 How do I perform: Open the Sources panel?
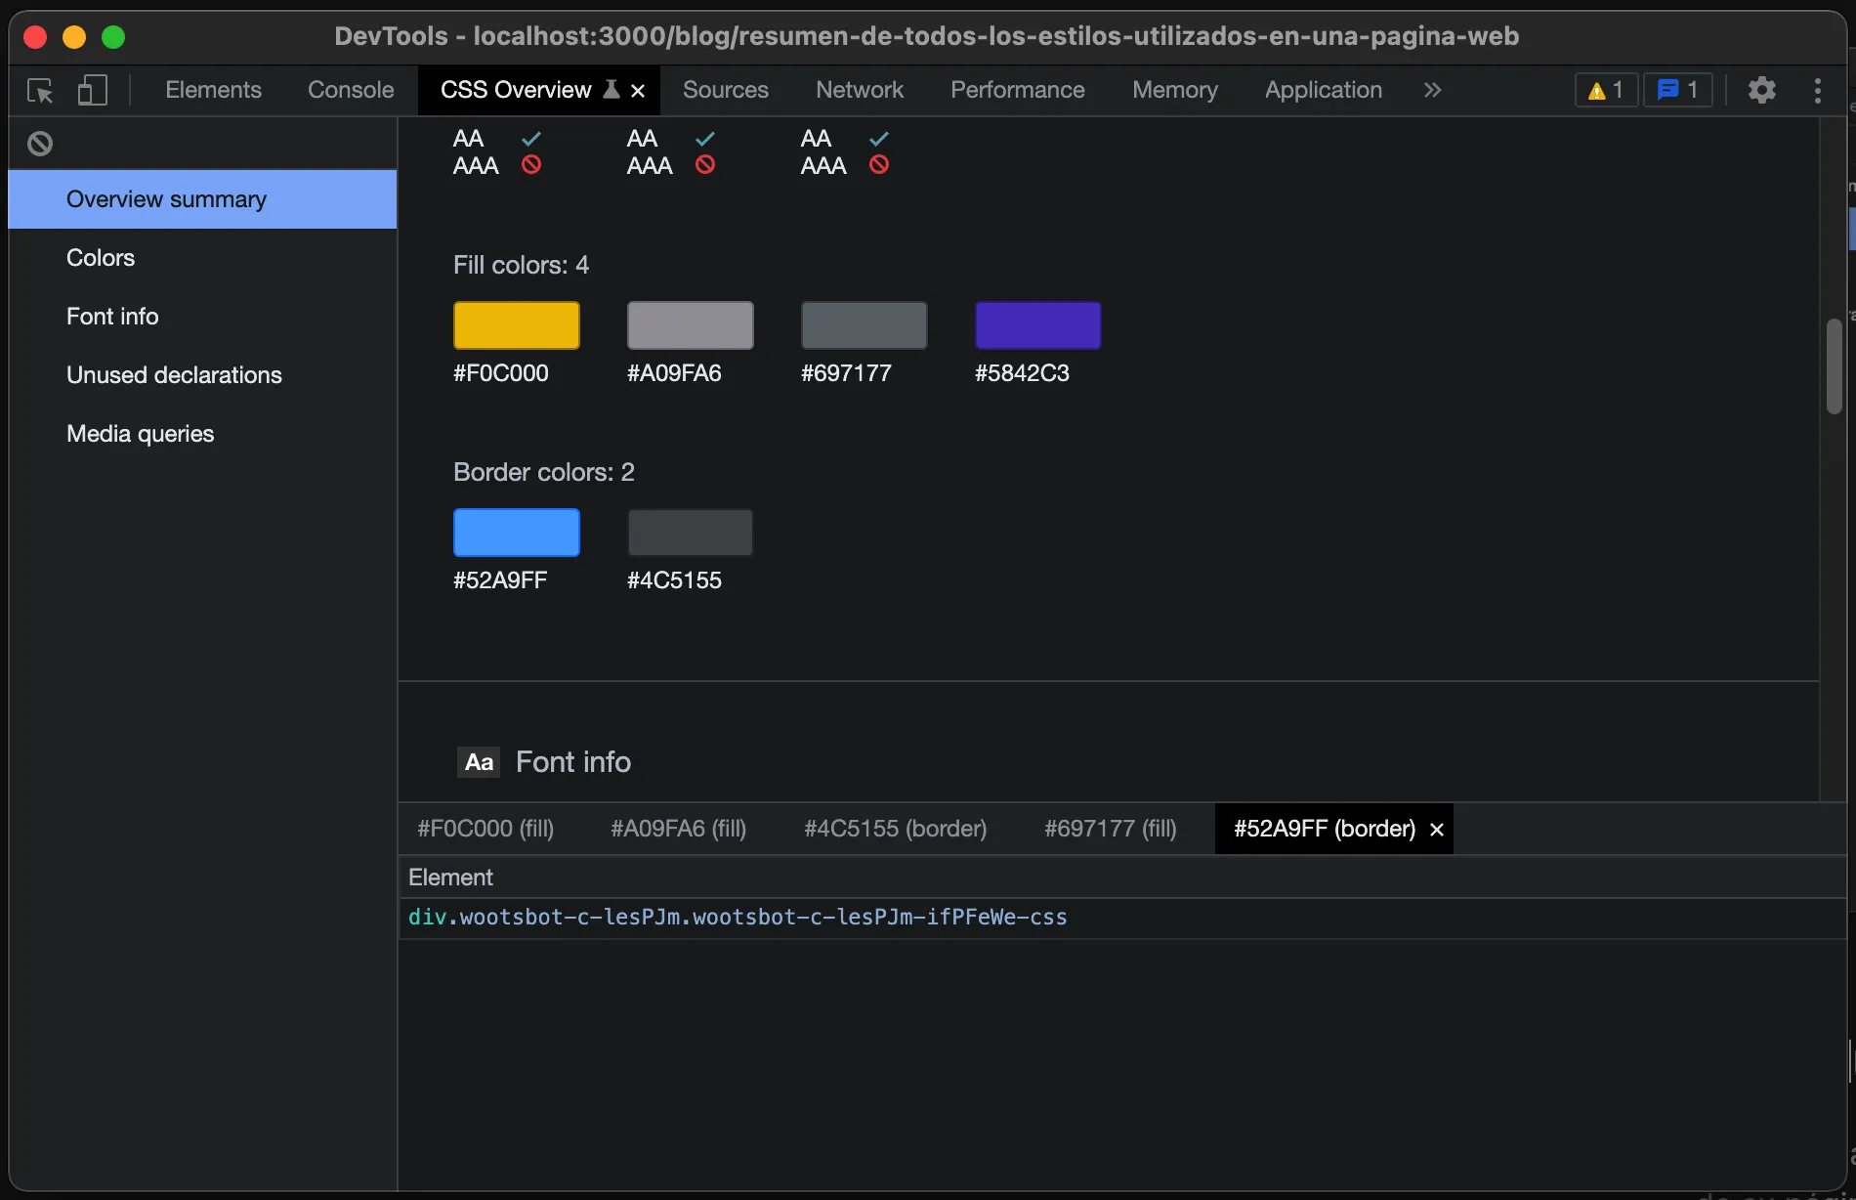click(725, 89)
